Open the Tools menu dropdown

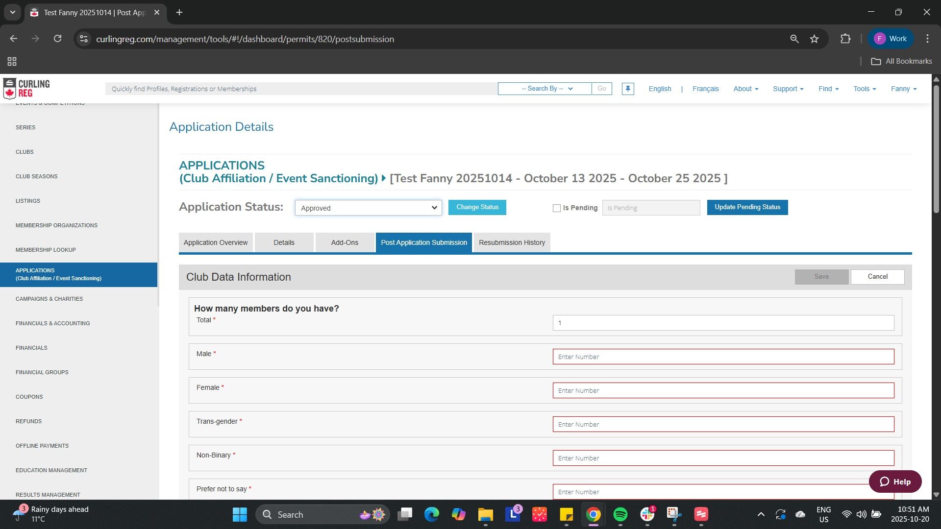click(864, 89)
